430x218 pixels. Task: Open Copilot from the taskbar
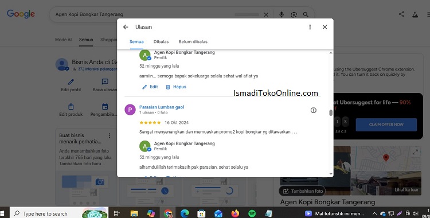coord(151,213)
